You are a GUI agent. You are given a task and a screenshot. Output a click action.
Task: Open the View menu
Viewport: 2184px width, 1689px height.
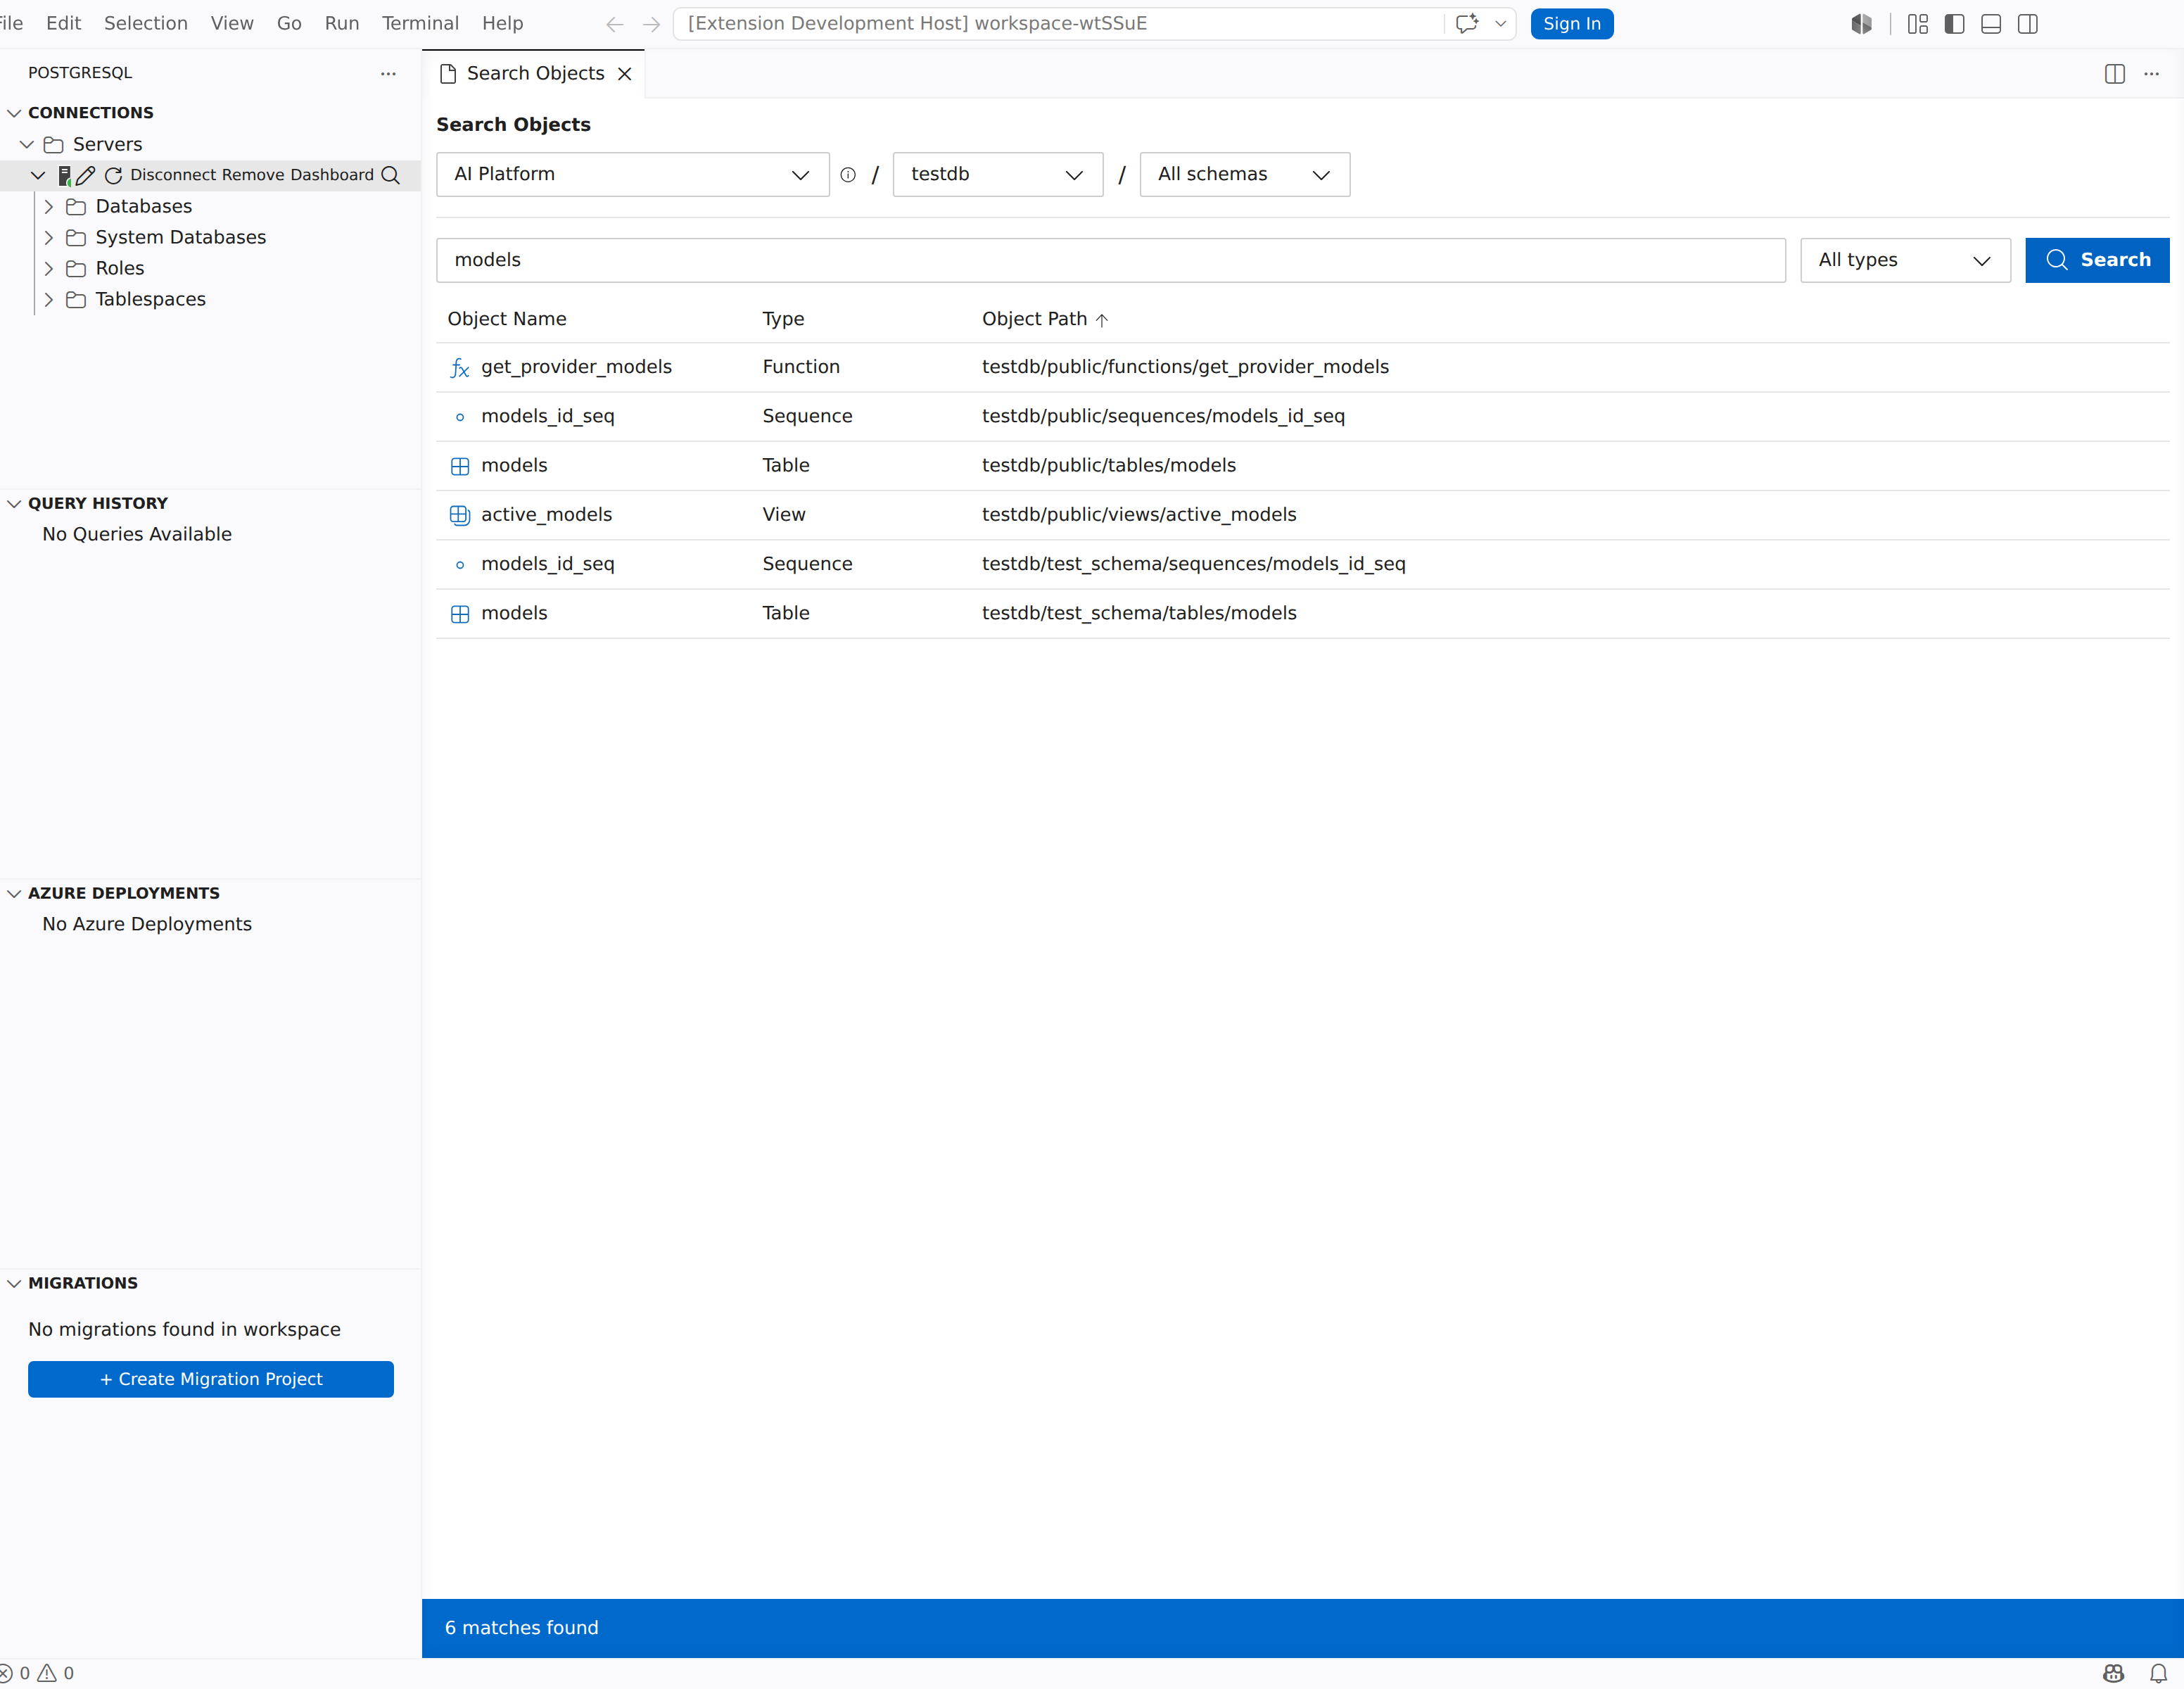click(232, 23)
